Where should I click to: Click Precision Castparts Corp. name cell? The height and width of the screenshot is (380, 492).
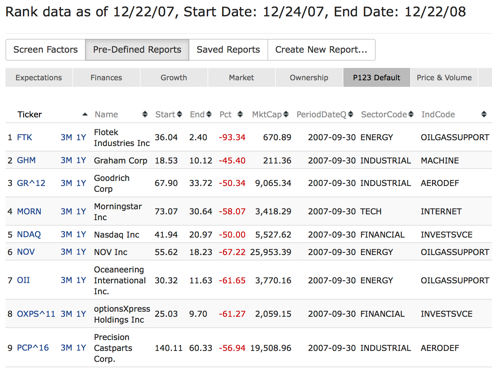113,348
